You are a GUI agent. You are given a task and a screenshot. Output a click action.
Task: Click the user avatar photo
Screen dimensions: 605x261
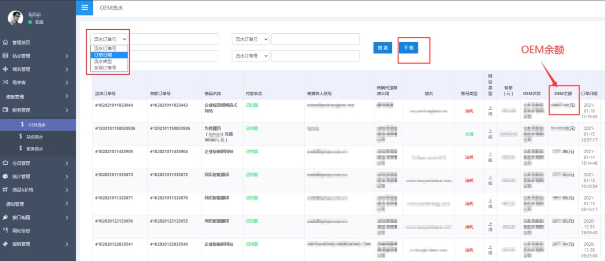click(x=15, y=18)
